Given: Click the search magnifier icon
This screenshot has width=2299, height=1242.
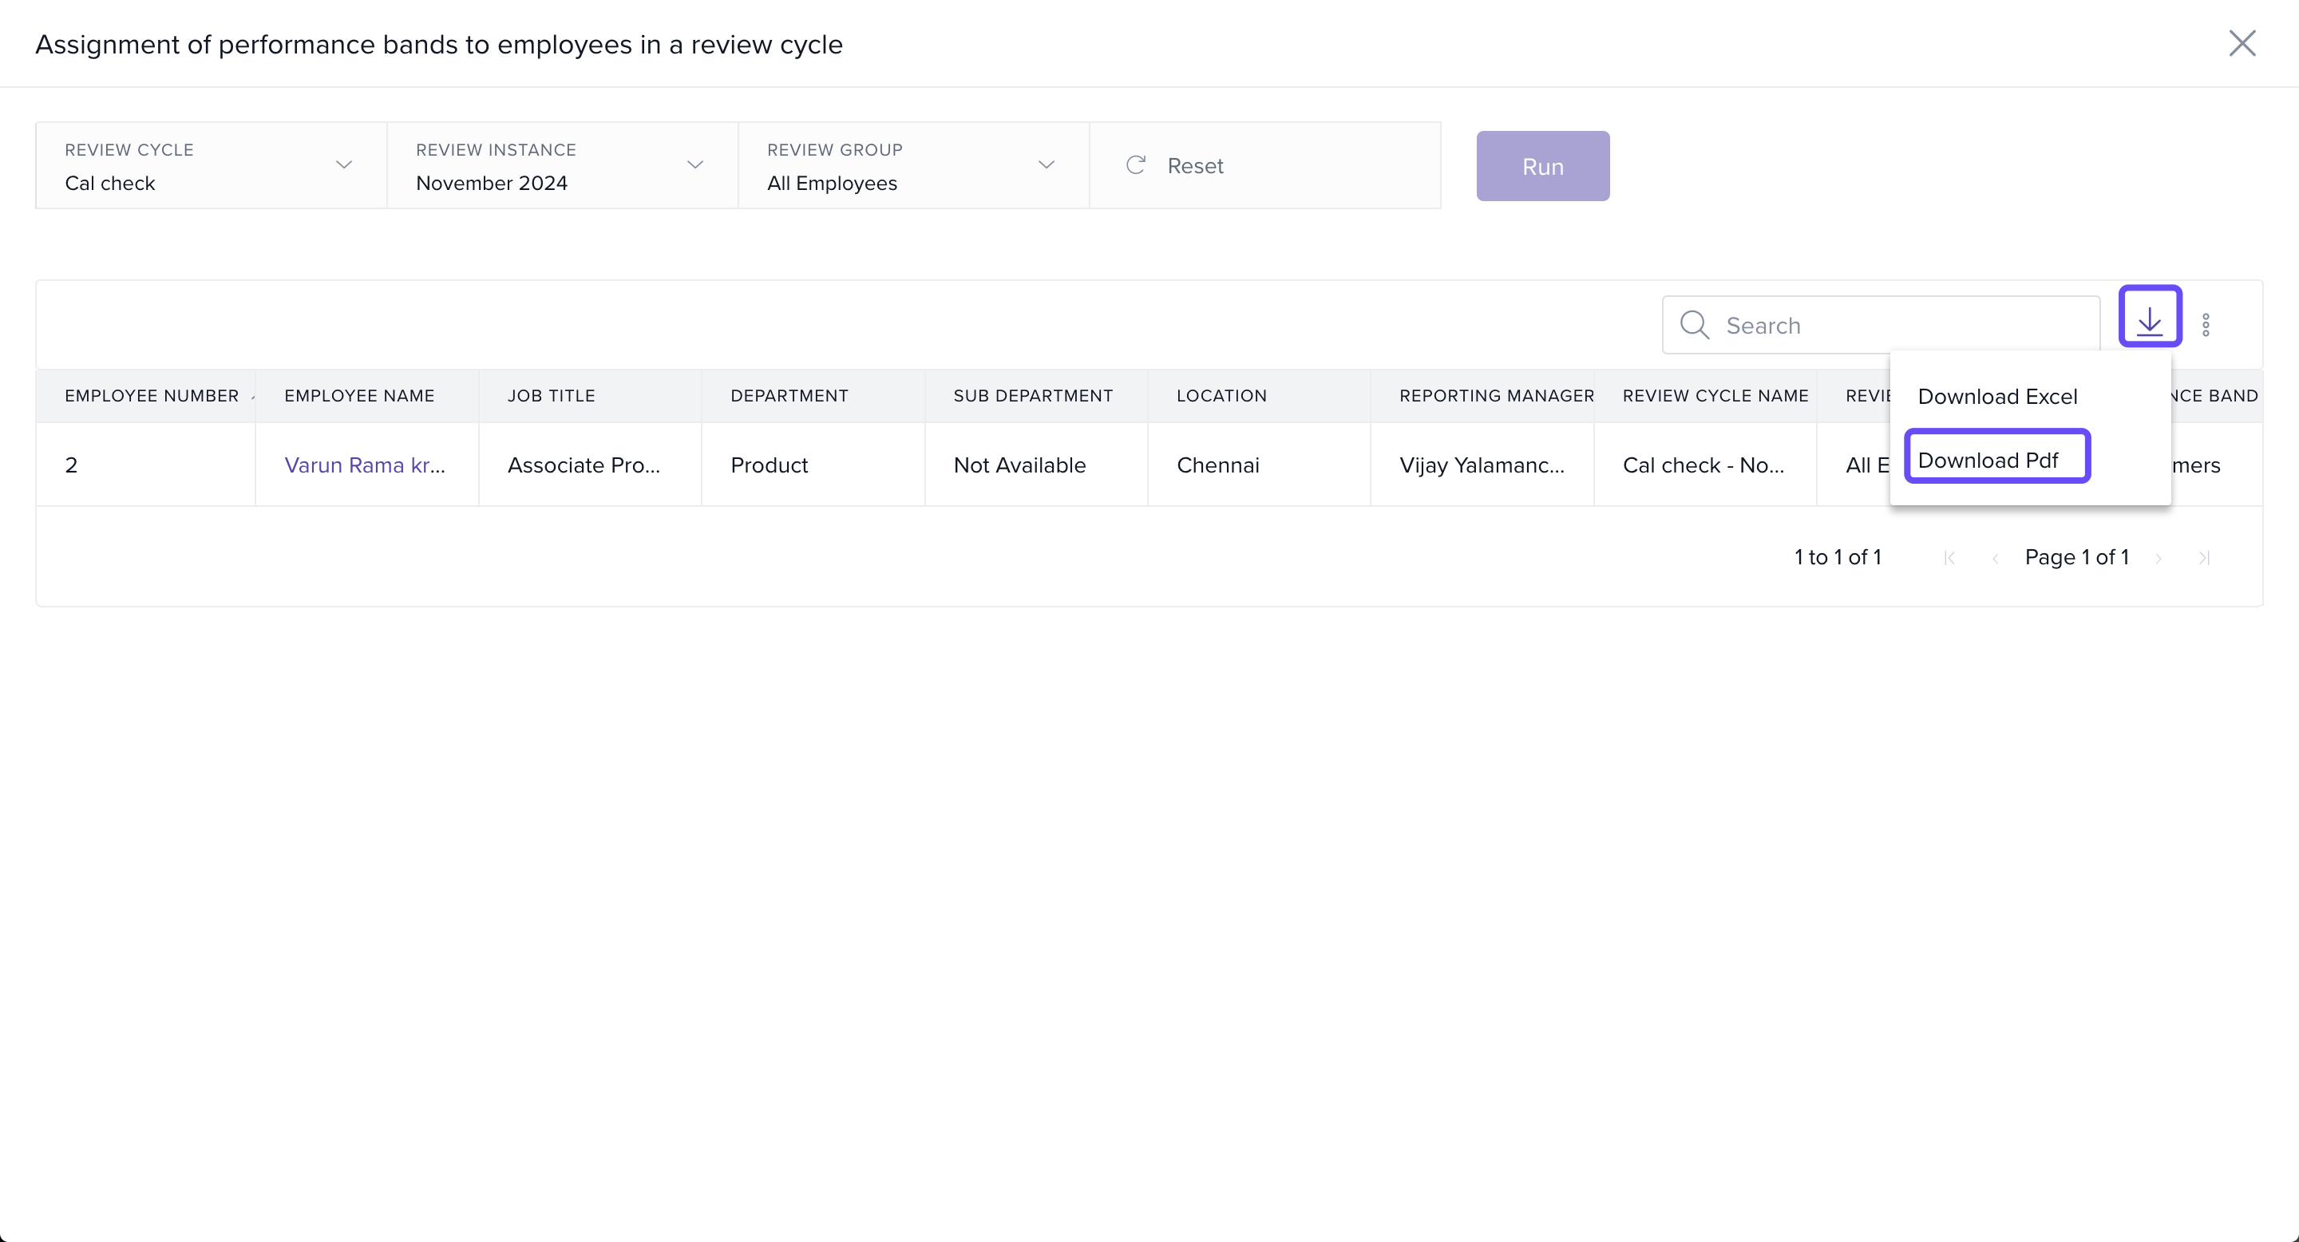Looking at the screenshot, I should 1694,325.
